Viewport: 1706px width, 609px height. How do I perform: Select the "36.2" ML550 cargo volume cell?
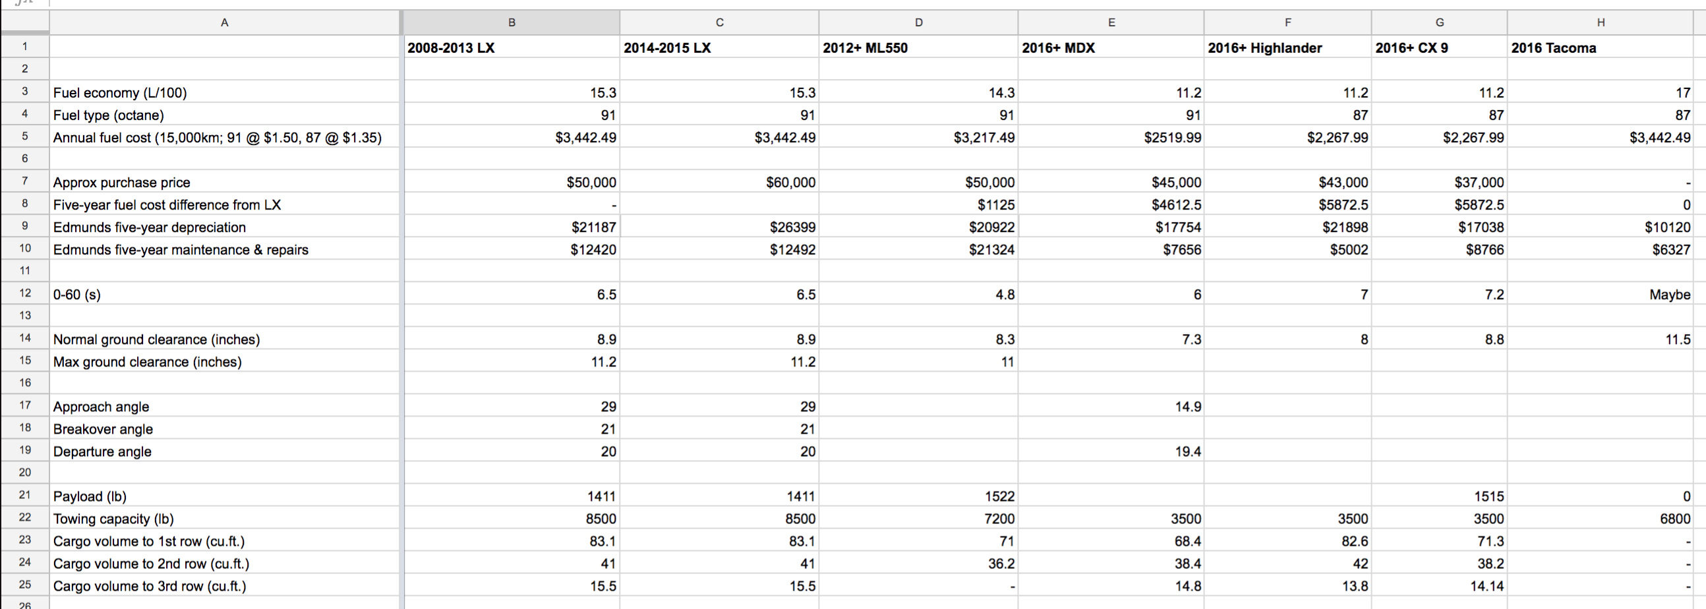[918, 564]
